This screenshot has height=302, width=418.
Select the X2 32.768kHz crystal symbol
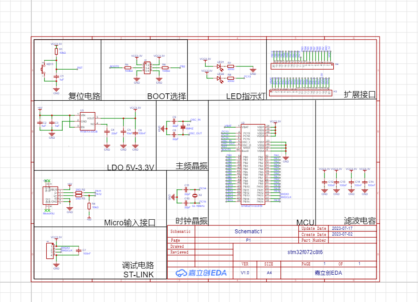tap(195, 195)
